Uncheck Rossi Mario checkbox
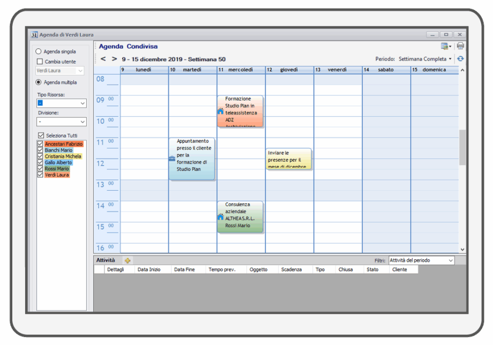This screenshot has width=493, height=345. (x=40, y=168)
